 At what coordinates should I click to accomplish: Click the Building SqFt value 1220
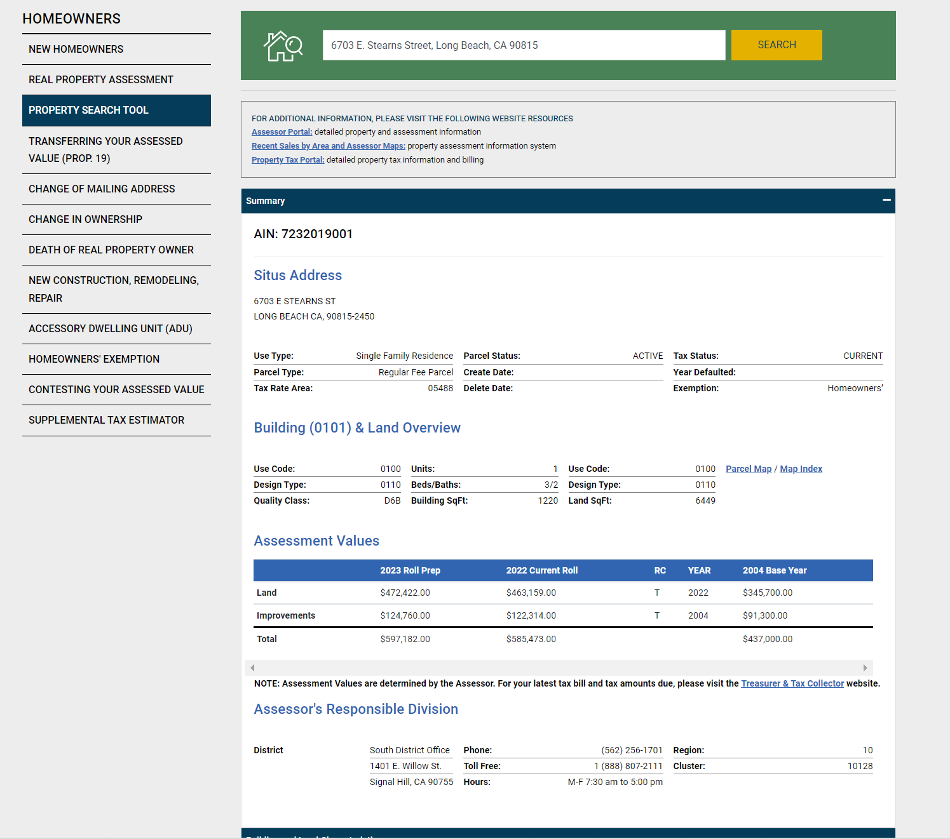pyautogui.click(x=548, y=500)
